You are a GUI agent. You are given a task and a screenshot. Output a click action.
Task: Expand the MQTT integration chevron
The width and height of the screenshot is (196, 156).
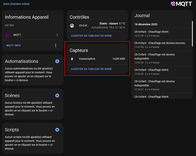click(57, 35)
